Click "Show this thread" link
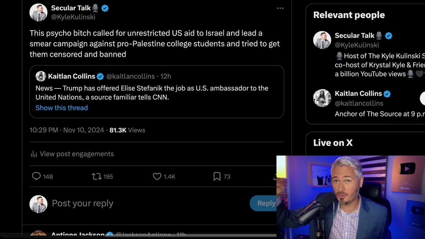 (x=62, y=108)
